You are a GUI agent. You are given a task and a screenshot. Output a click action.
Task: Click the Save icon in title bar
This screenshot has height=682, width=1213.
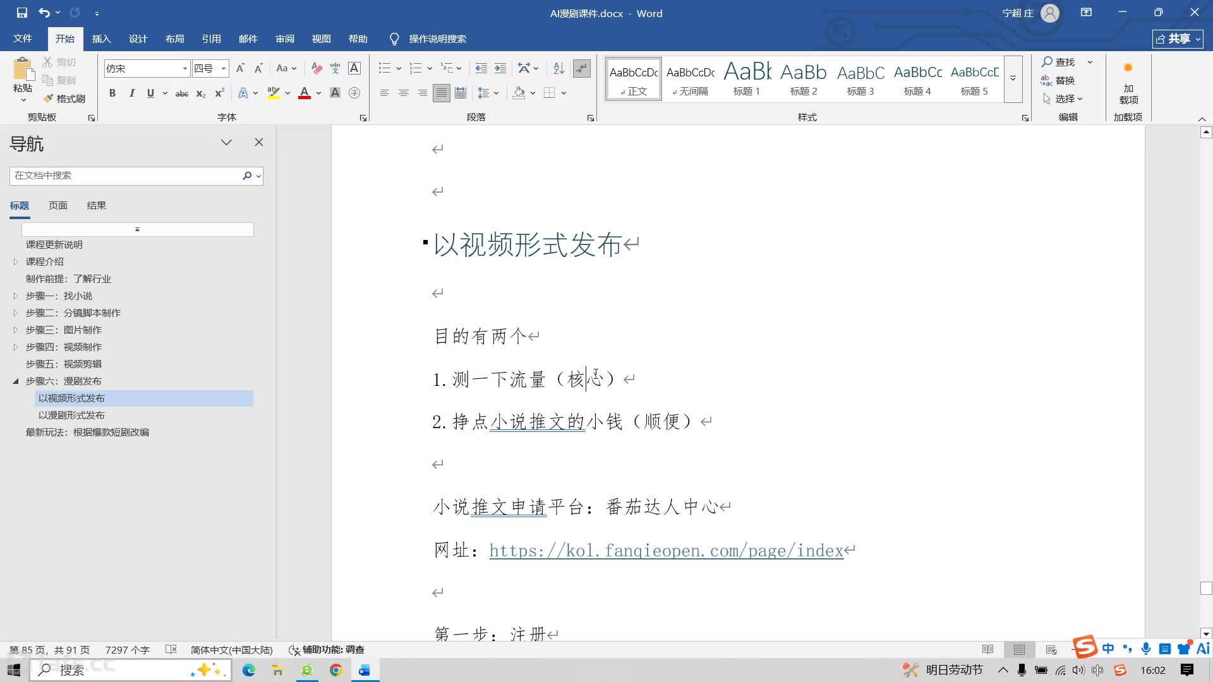21,13
